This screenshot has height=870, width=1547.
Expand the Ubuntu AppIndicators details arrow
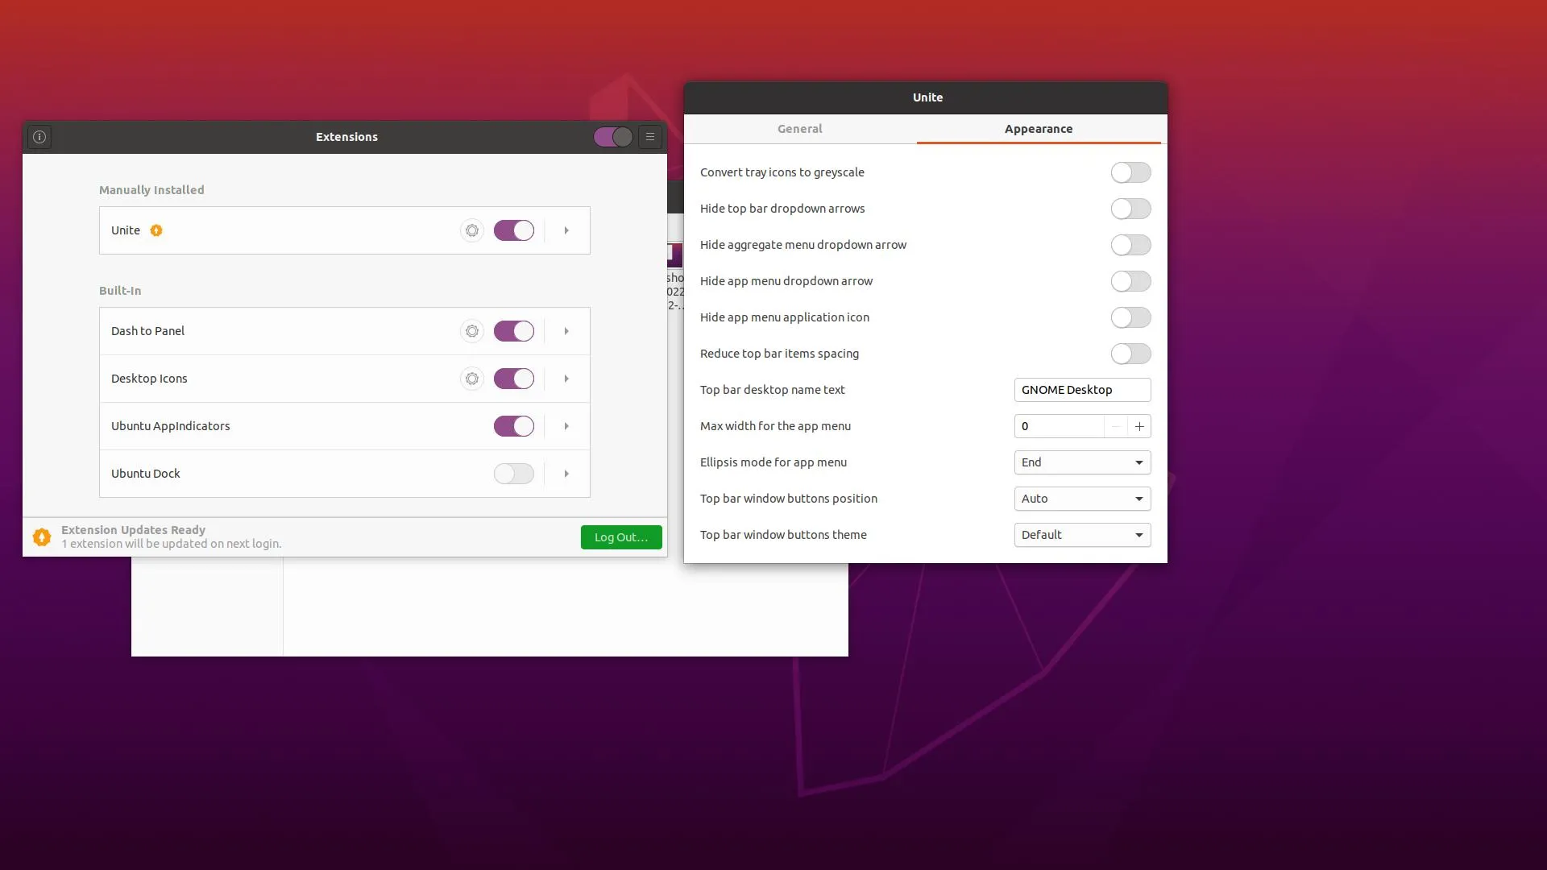566,426
